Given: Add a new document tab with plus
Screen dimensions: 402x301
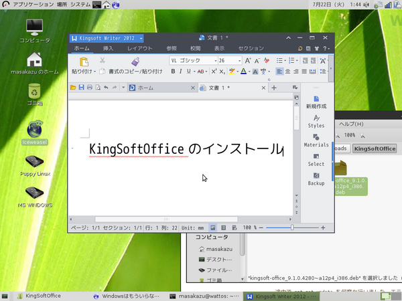Looking at the screenshot, I should pos(274,88).
